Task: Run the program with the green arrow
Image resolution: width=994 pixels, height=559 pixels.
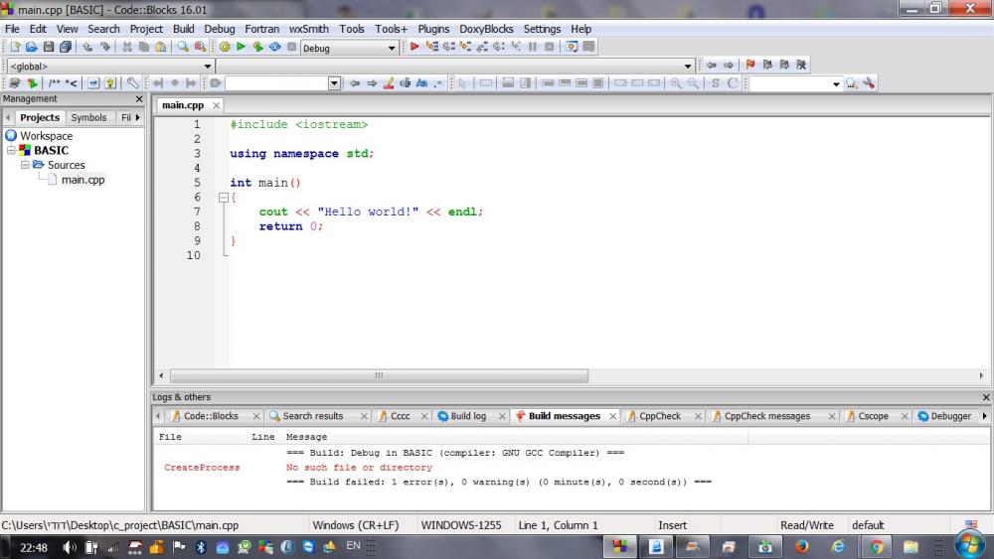Action: [x=241, y=47]
